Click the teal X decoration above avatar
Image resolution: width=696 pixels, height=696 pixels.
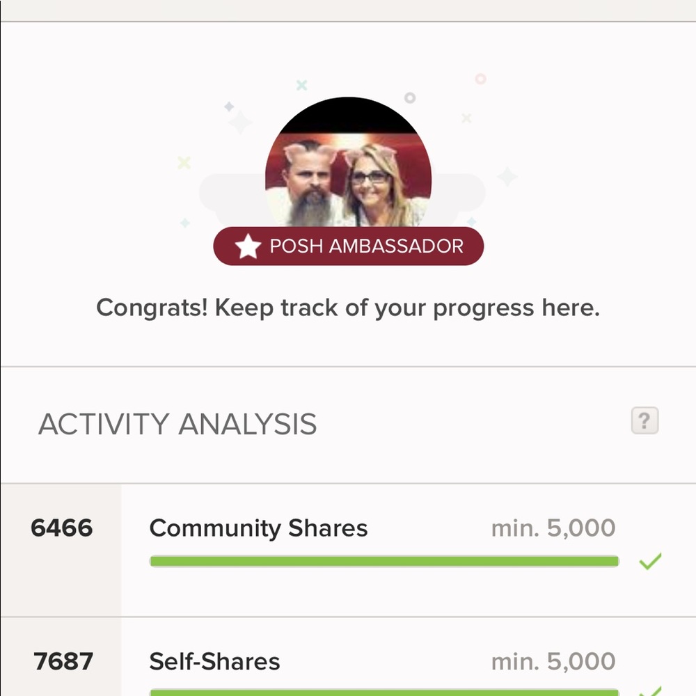[x=301, y=85]
